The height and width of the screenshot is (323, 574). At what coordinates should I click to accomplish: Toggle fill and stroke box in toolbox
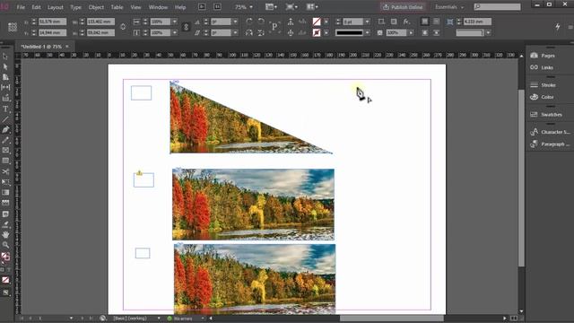point(5,257)
